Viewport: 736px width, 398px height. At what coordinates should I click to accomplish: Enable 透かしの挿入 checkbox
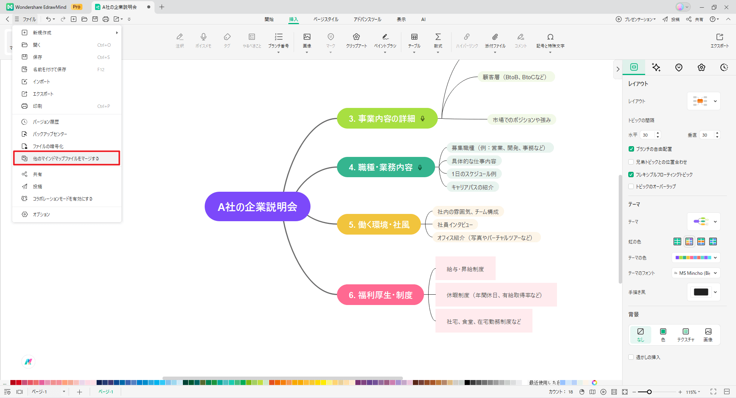coord(631,357)
